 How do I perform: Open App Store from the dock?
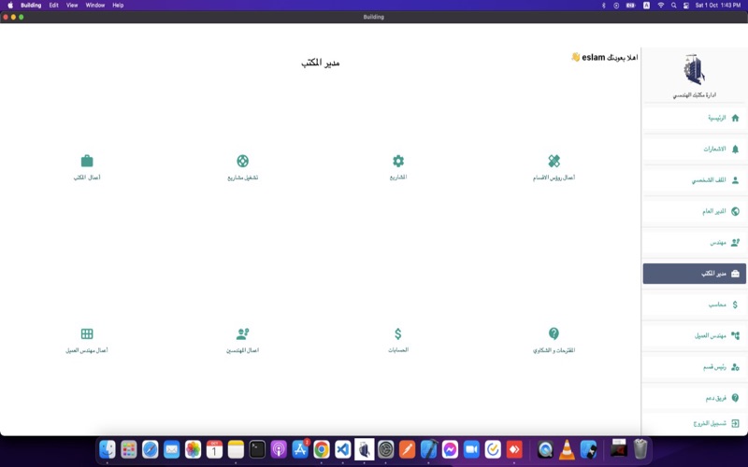(300, 449)
